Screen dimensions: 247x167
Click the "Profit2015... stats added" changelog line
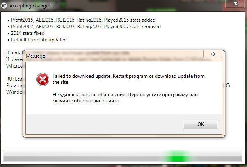point(83,20)
